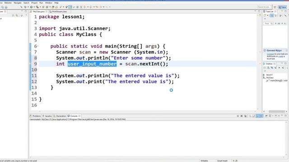This screenshot has width=289, height=162.
Task: Click the Save icon in main toolbar
Action: click(x=3, y=7)
